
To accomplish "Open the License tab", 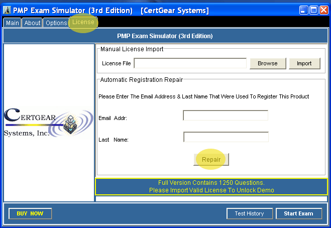I will [x=83, y=22].
